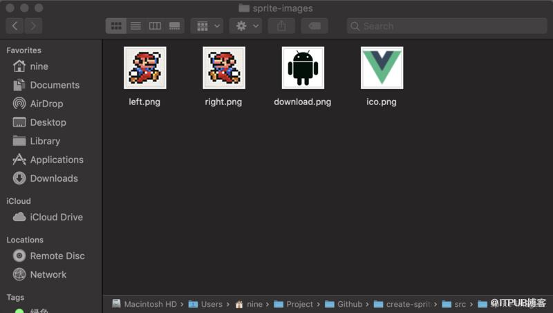Open the group-by arrangement dropdown
Image resolution: width=553 pixels, height=313 pixels.
(x=207, y=26)
